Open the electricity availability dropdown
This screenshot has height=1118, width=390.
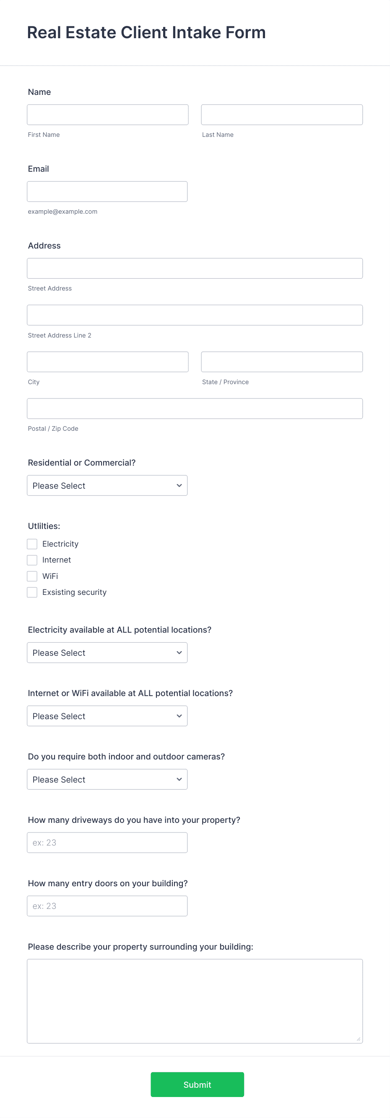[107, 652]
